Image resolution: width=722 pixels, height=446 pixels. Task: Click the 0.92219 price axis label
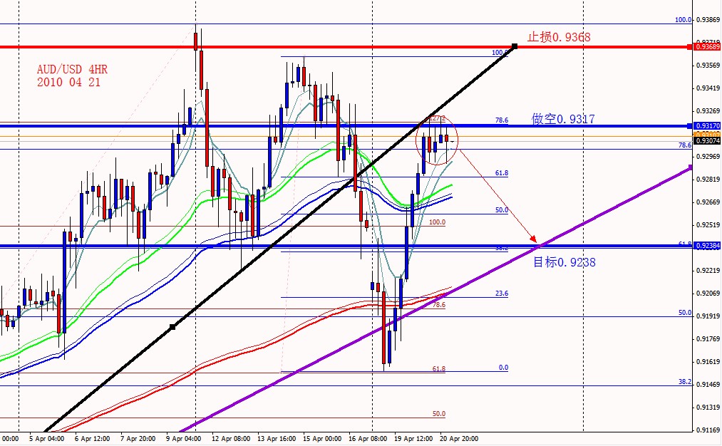point(708,271)
